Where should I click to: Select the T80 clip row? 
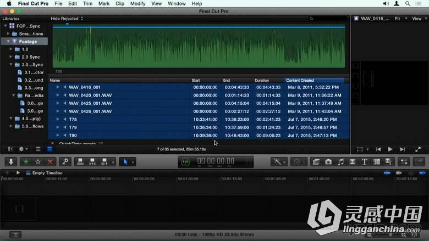click(x=199, y=136)
